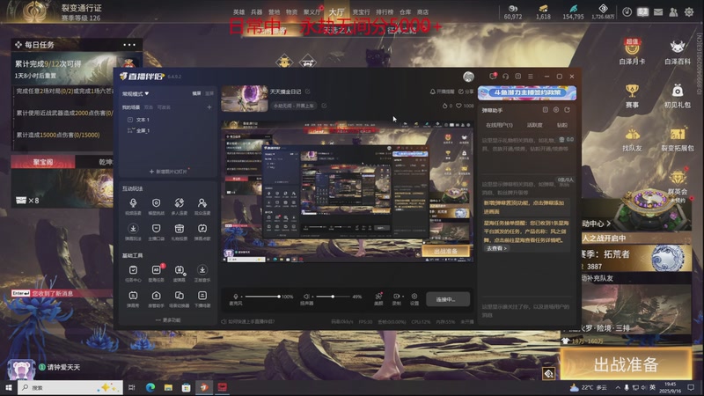Click 新增图片幻灯片 add button
The height and width of the screenshot is (396, 704).
[x=168, y=172]
